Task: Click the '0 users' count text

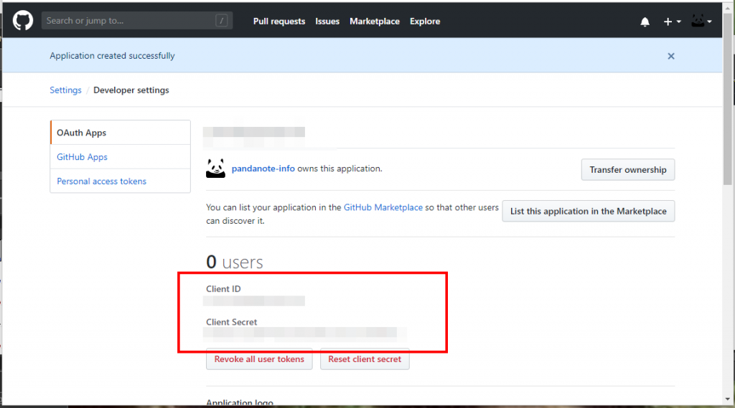Action: coord(235,262)
